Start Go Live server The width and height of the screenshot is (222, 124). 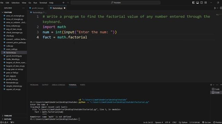pos(206,122)
